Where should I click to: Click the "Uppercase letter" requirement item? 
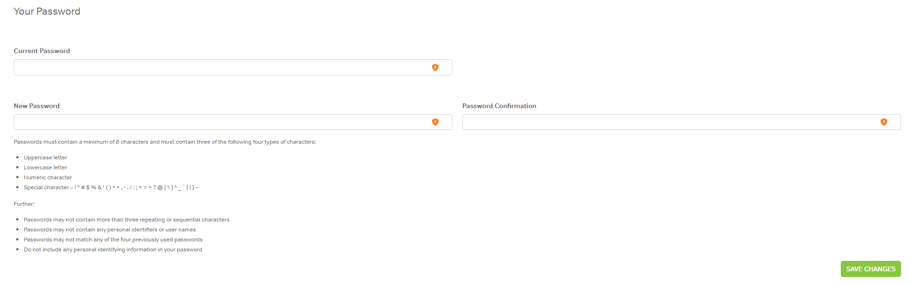click(46, 157)
